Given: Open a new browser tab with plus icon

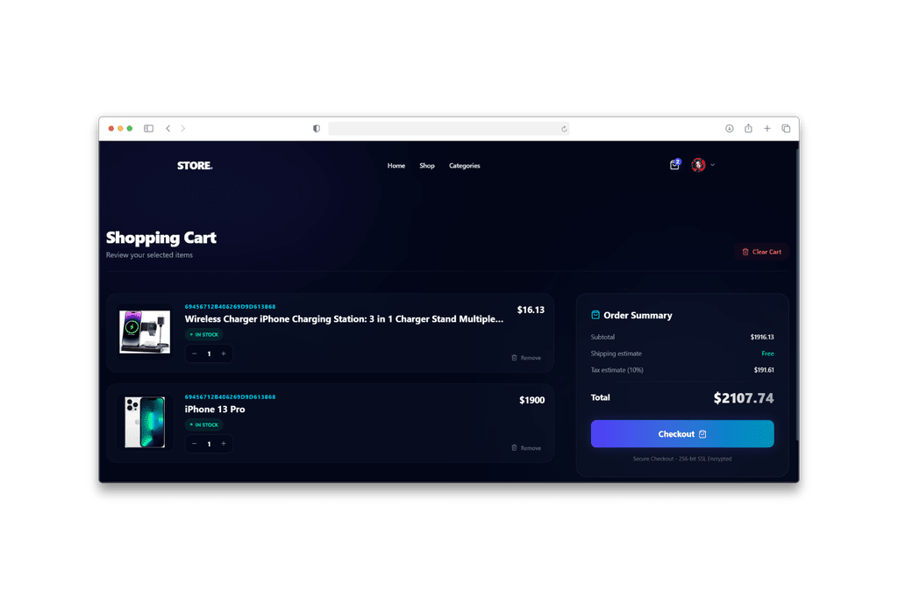Looking at the screenshot, I should coord(766,128).
